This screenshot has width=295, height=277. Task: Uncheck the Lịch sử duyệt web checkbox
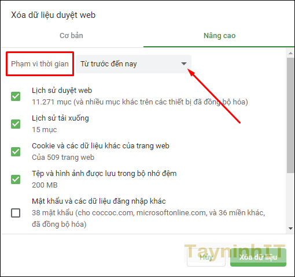pyautogui.click(x=16, y=96)
